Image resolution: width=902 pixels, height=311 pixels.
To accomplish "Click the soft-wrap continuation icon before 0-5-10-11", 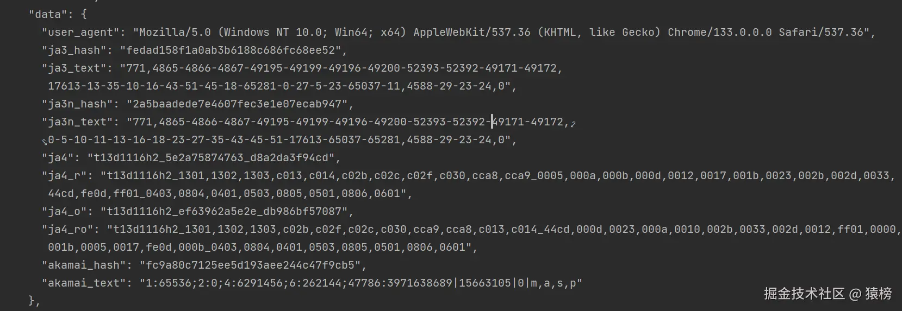I will point(45,142).
